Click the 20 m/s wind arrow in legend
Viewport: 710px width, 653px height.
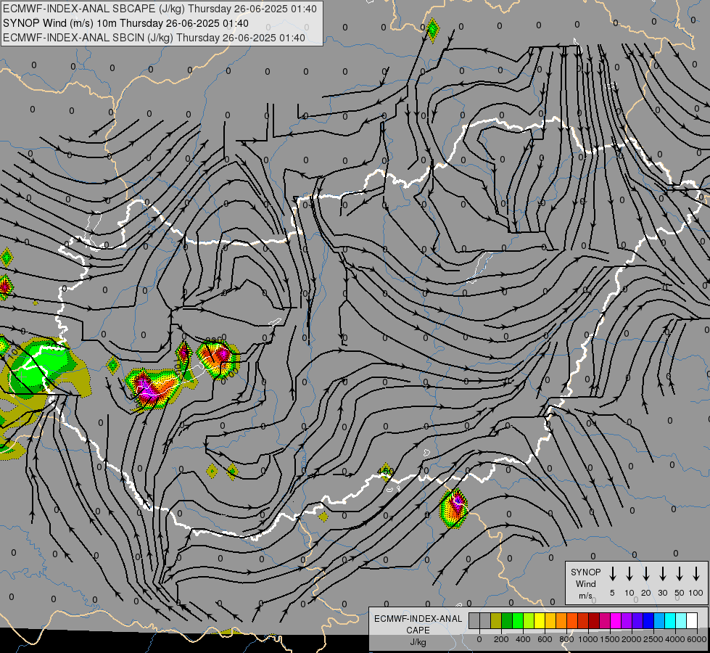coord(645,574)
